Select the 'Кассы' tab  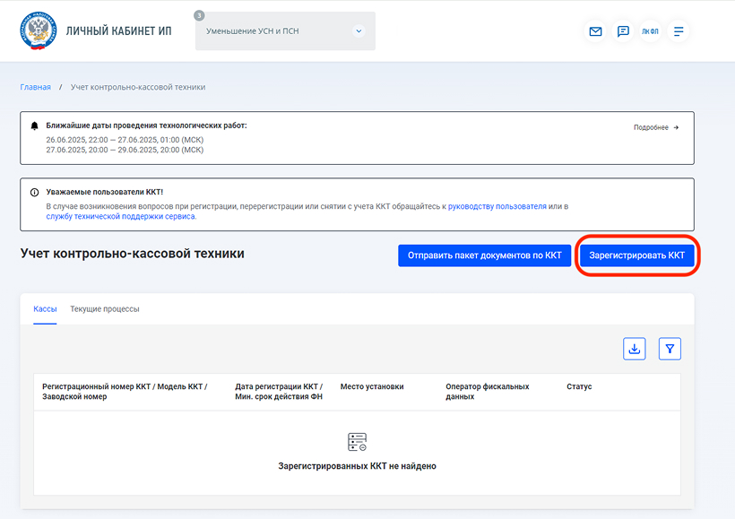45,309
